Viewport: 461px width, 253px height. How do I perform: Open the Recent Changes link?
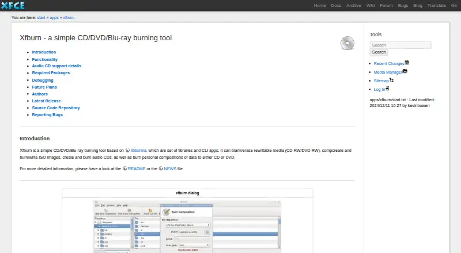point(388,63)
